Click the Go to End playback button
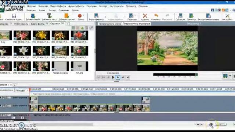The width and height of the screenshot is (235, 132). 128,77
